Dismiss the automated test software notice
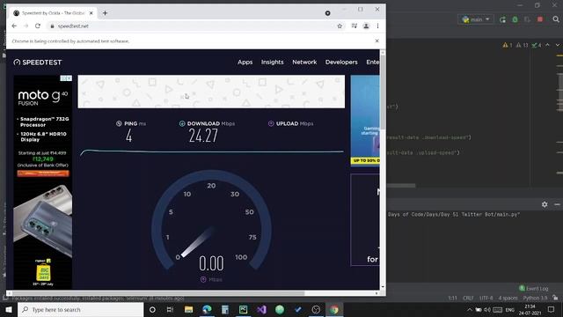The image size is (563, 317). pos(377,41)
